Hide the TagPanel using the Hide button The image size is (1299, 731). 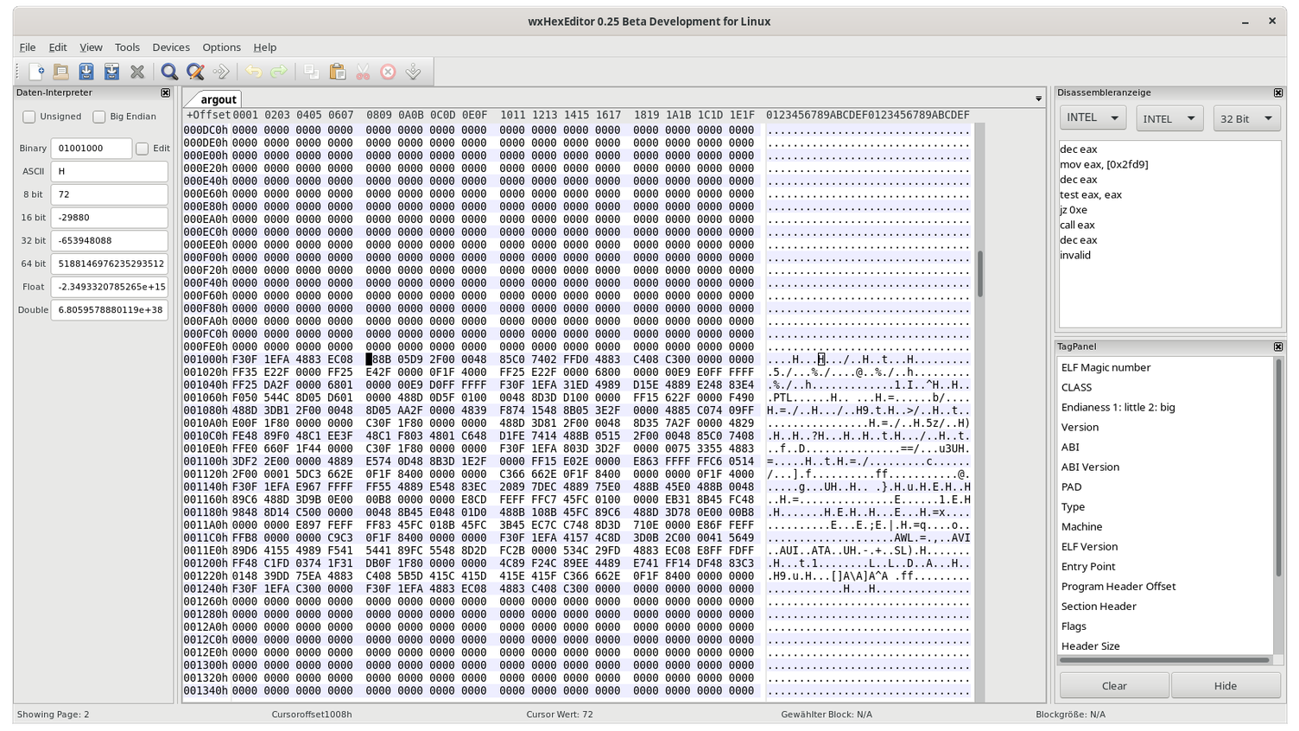[1225, 685]
